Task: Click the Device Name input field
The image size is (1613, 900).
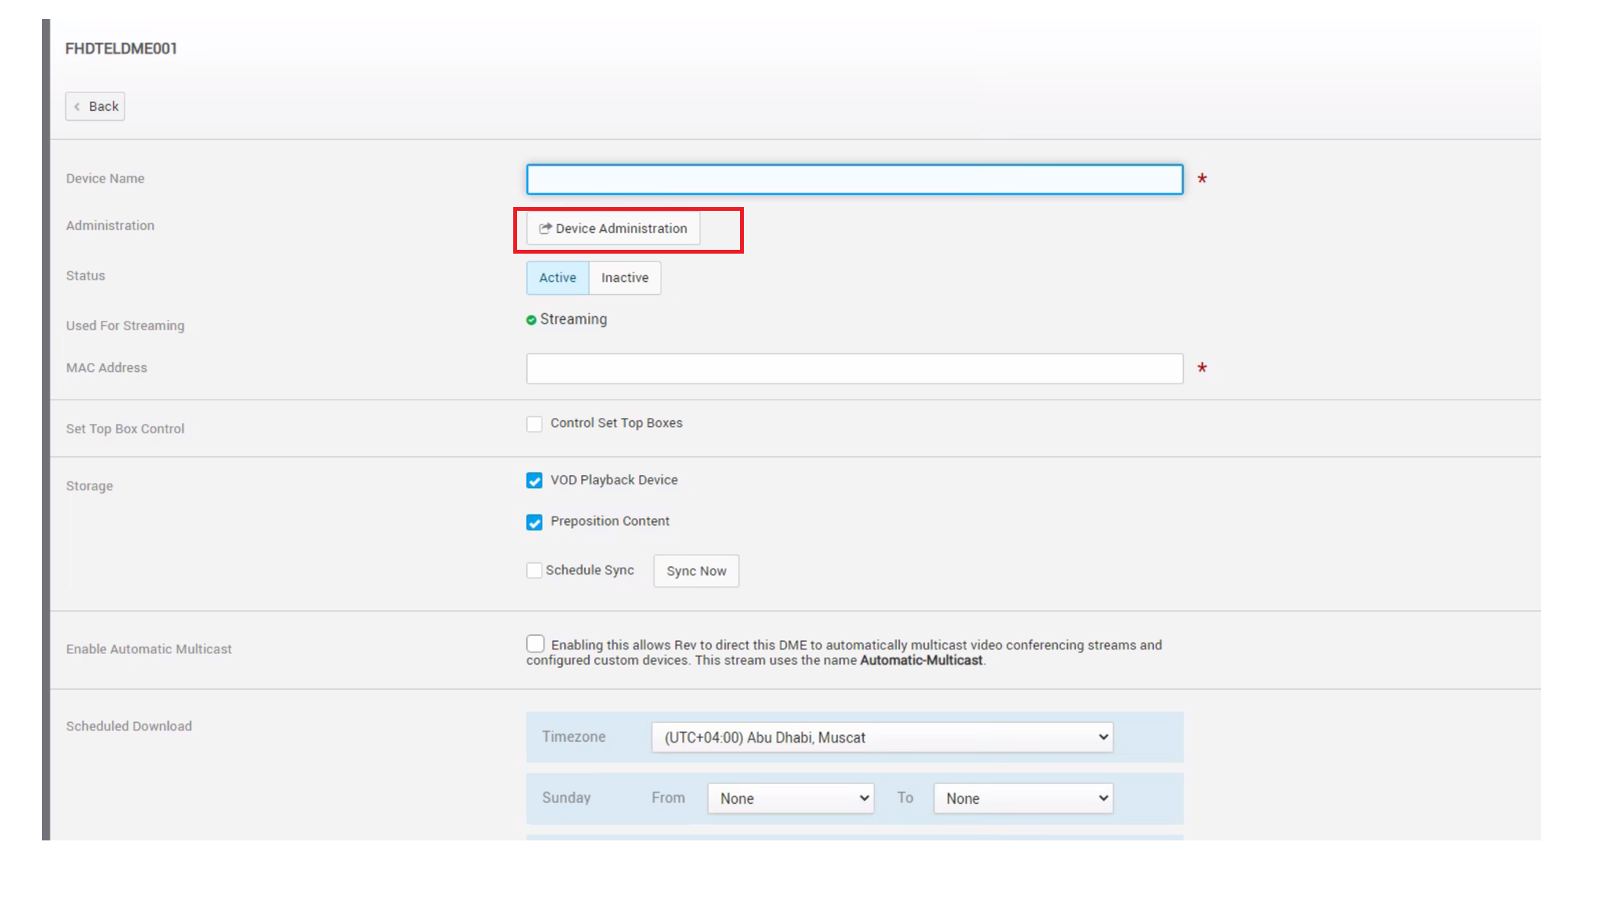Action: coord(854,180)
